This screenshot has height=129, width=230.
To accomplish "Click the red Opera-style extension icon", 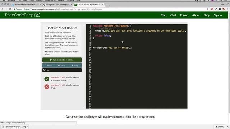I will [212, 9].
